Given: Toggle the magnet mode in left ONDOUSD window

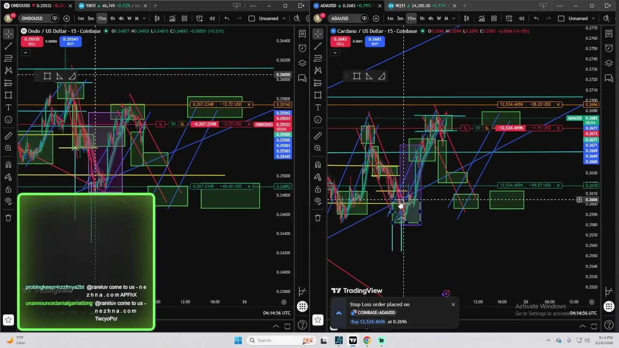Looking at the screenshot, I should coord(8,165).
